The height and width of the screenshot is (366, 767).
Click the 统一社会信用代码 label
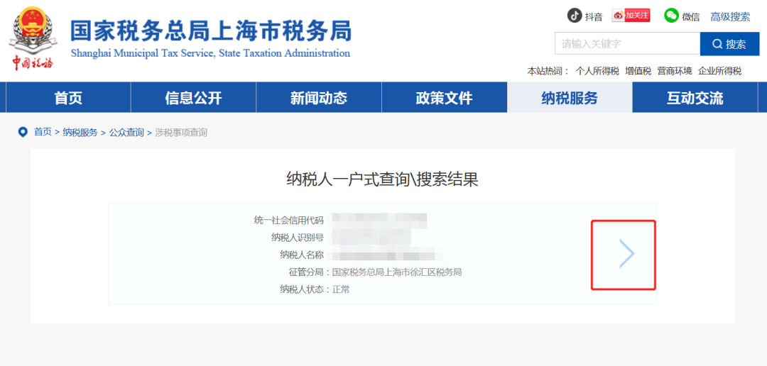(x=288, y=221)
